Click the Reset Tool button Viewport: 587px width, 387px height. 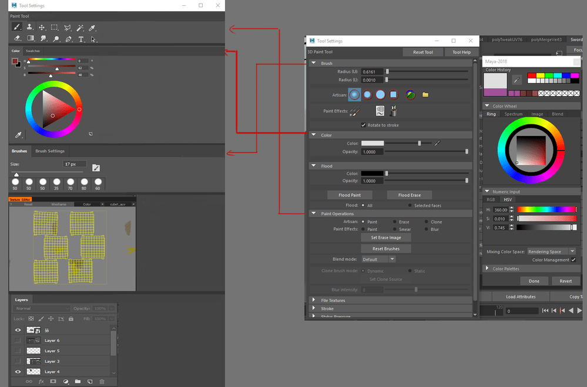point(422,52)
